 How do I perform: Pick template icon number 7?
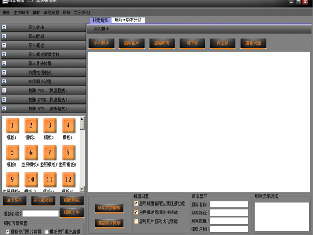(x=50, y=152)
